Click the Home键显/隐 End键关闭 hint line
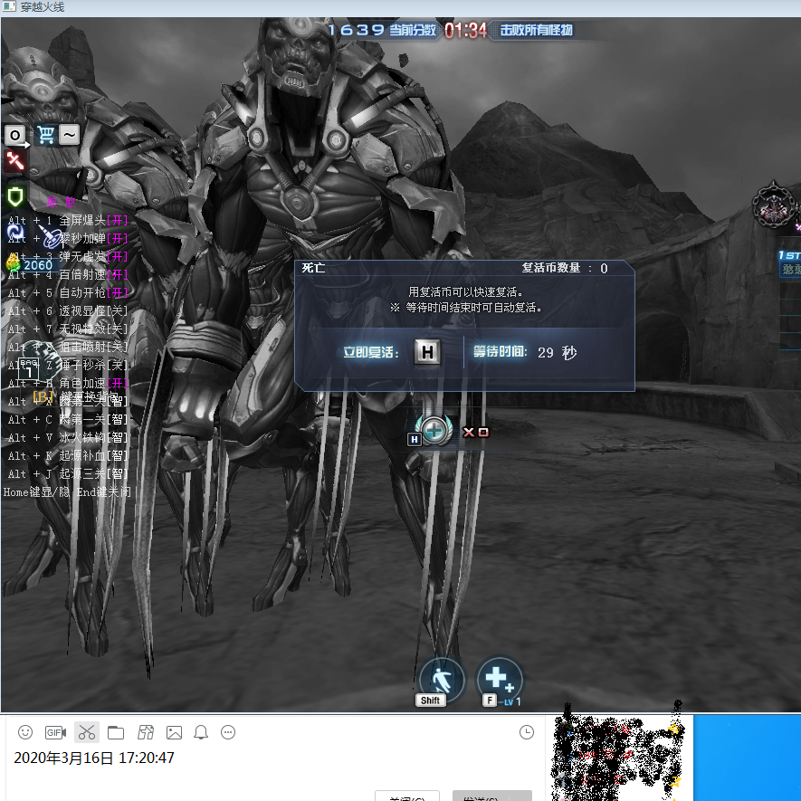Viewport: 801px width, 801px height. click(x=67, y=492)
